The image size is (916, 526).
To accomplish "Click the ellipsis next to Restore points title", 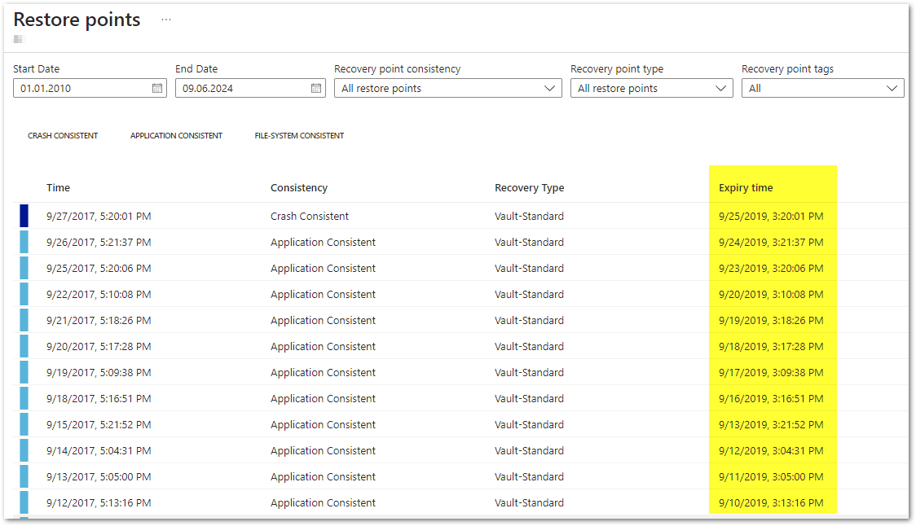I will 166,19.
